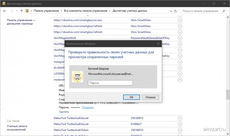Image resolution: width=230 pixels, height=136 pixels.
Task: Open the address bar history dropdown
Action: pos(171,11)
